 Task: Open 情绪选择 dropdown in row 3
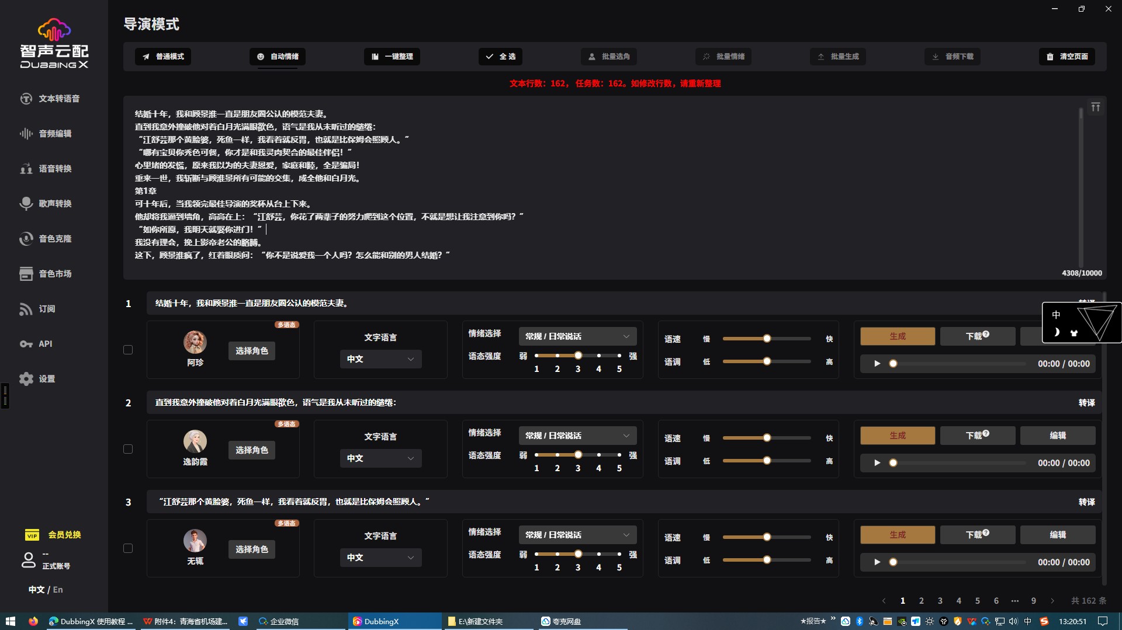(577, 535)
